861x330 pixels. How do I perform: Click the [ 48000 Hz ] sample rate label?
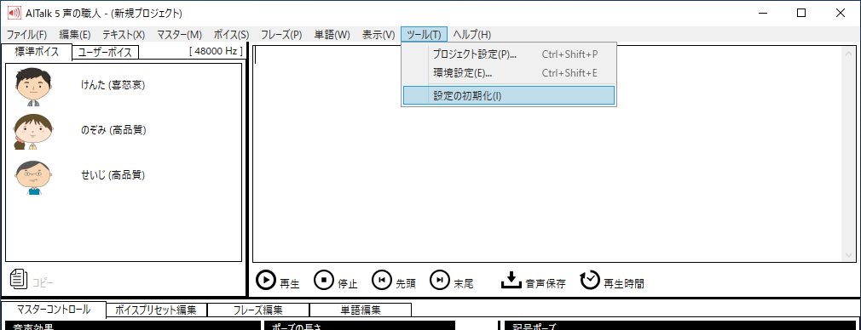pos(216,51)
